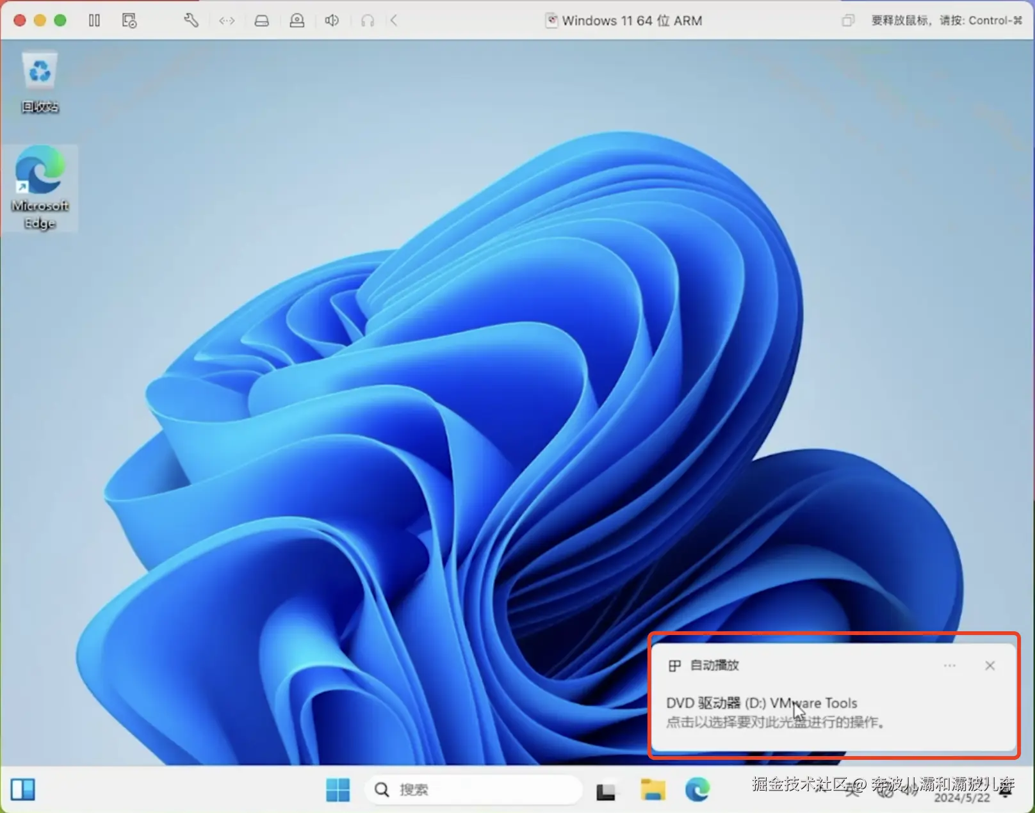Select the Recycle Bin desktop icon

40,83
